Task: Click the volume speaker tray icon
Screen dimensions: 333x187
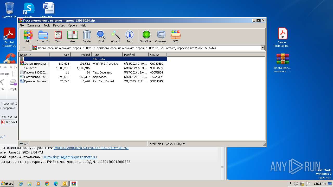Action: click(296, 184)
